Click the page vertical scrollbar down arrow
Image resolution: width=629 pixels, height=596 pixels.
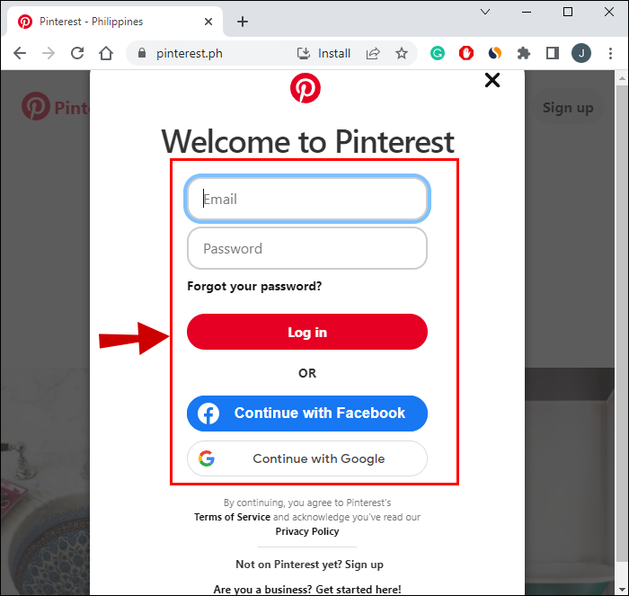click(x=622, y=590)
